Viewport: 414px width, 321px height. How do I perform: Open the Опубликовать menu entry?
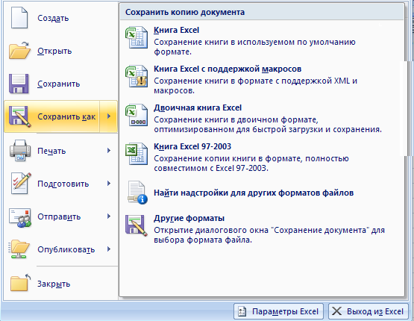(x=60, y=249)
